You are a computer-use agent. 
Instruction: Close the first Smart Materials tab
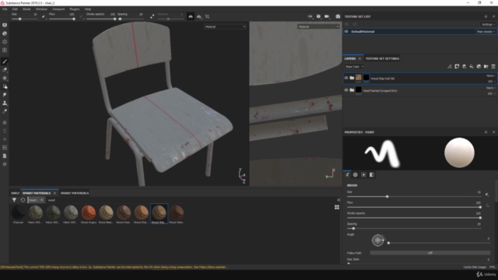[x=54, y=193]
